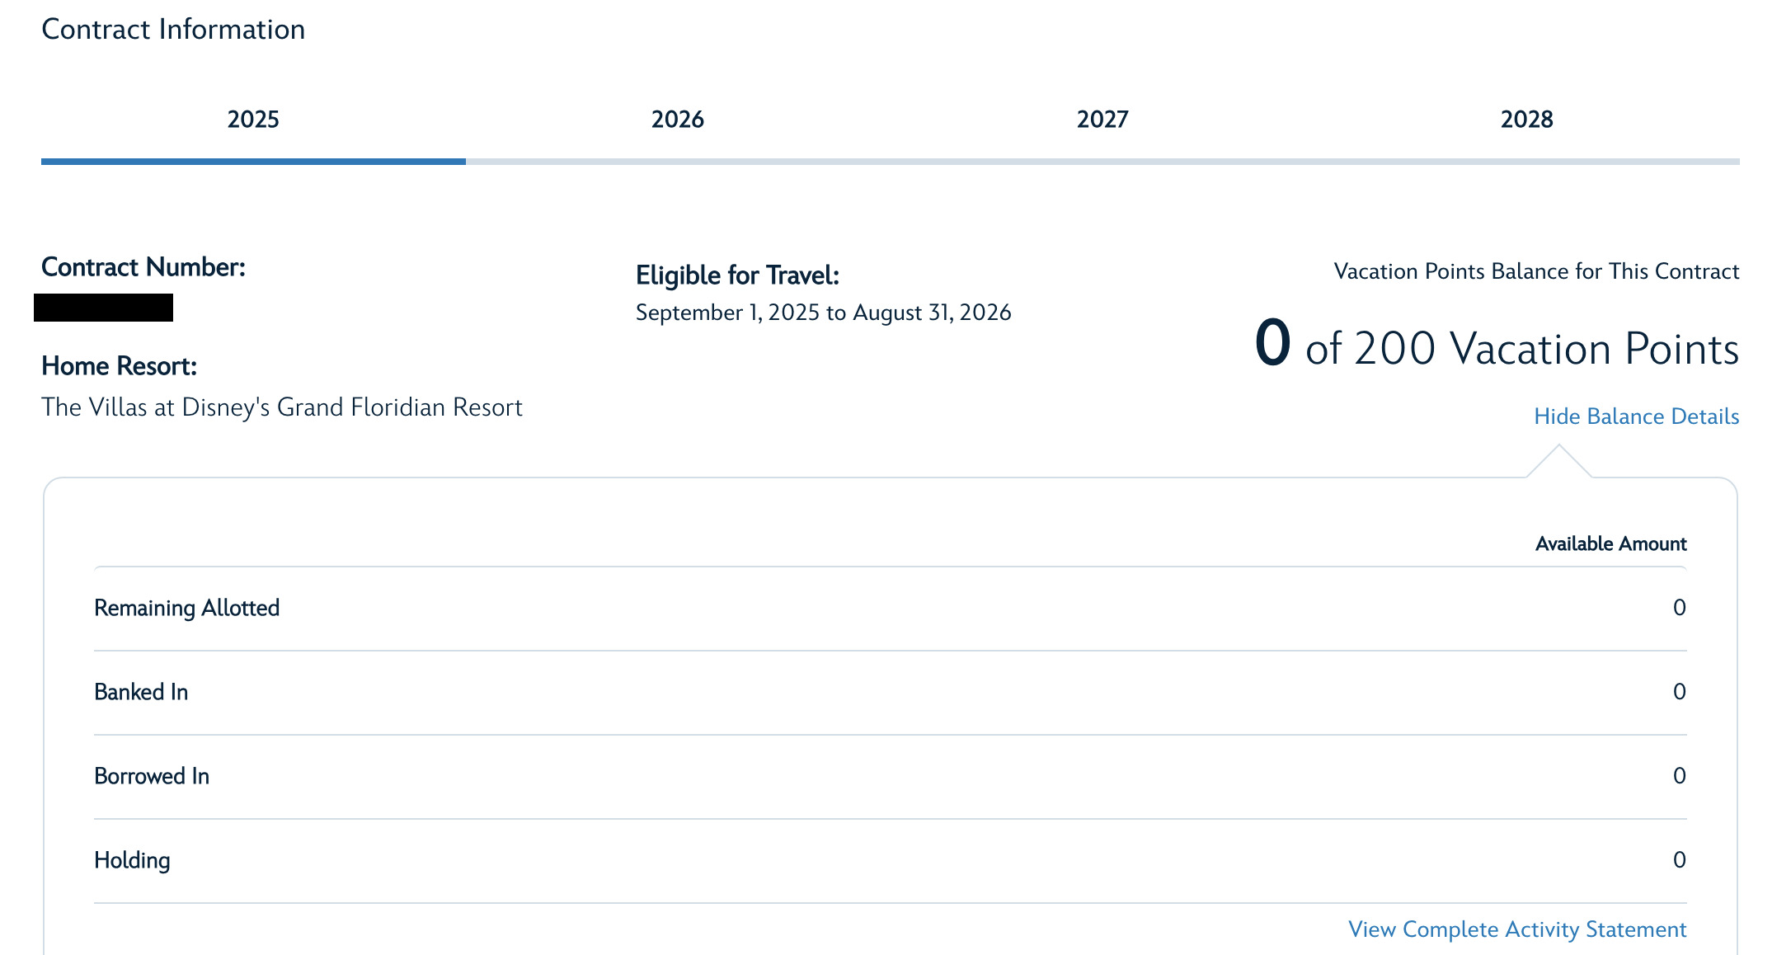Click the Contract Number label
This screenshot has height=955, width=1791.
click(x=143, y=267)
